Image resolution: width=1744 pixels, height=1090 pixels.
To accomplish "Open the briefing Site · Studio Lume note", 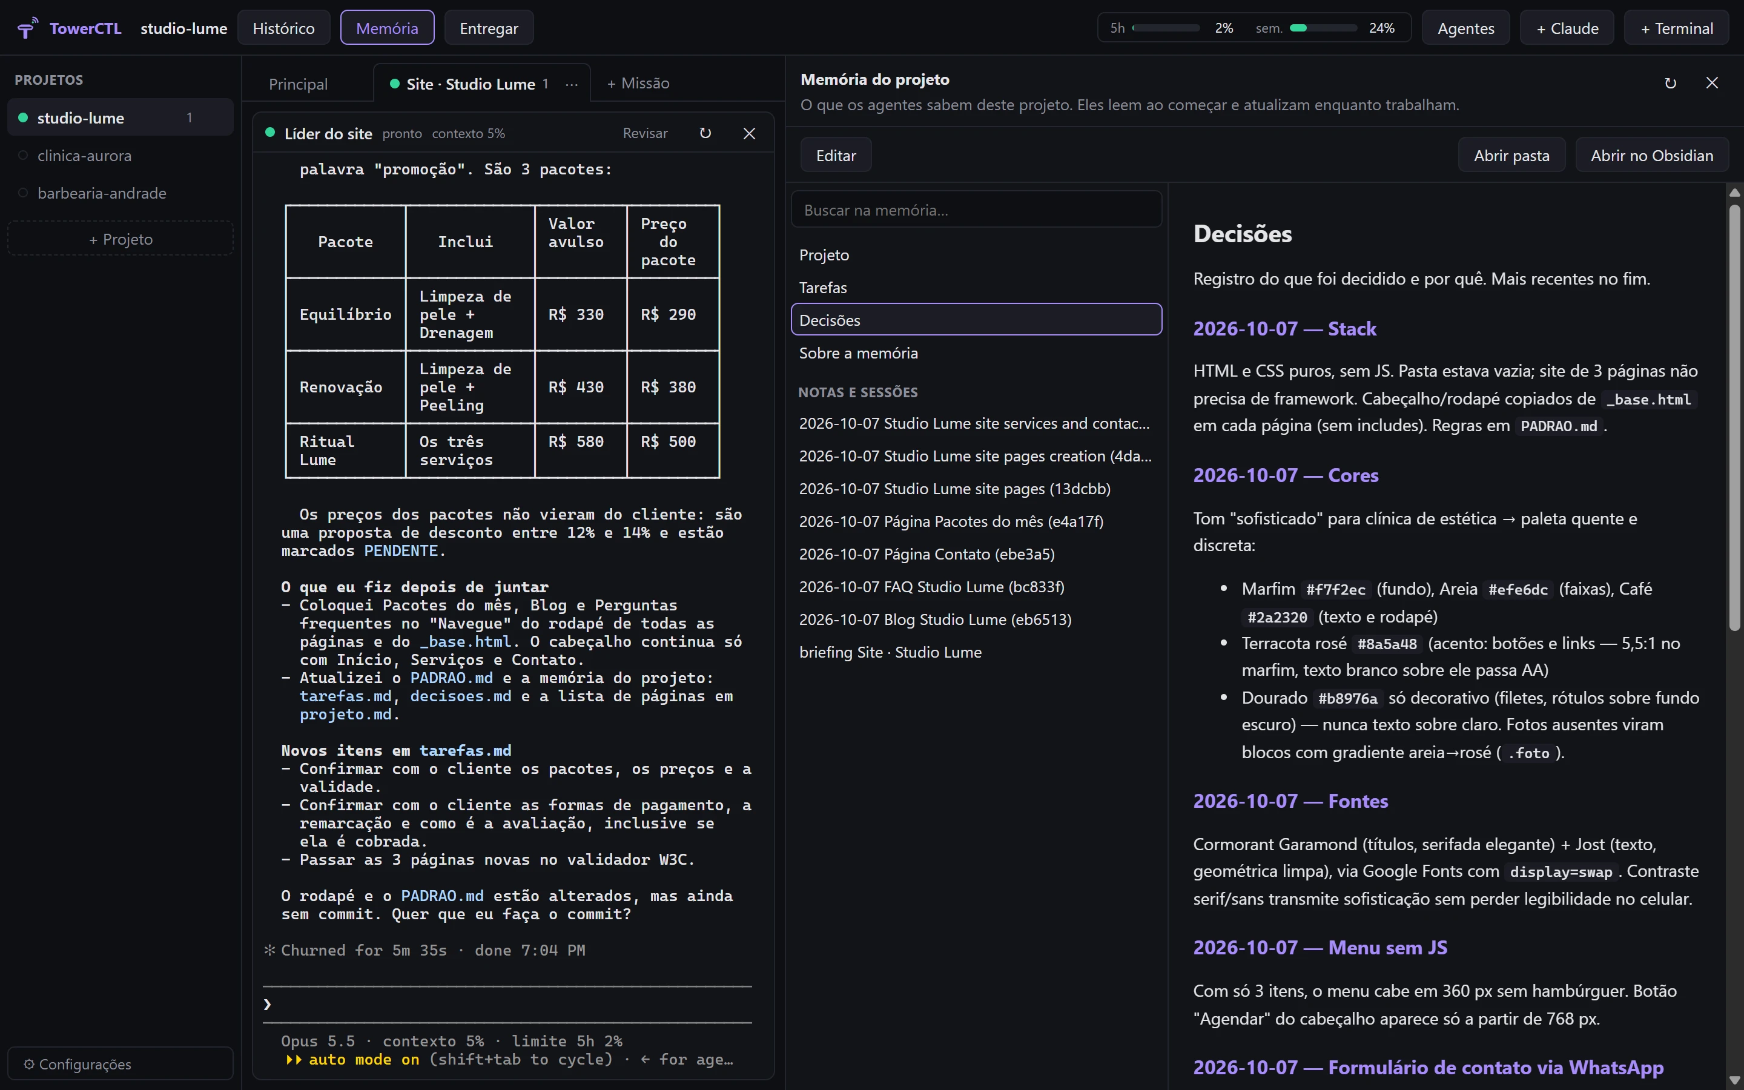I will click(x=977, y=652).
